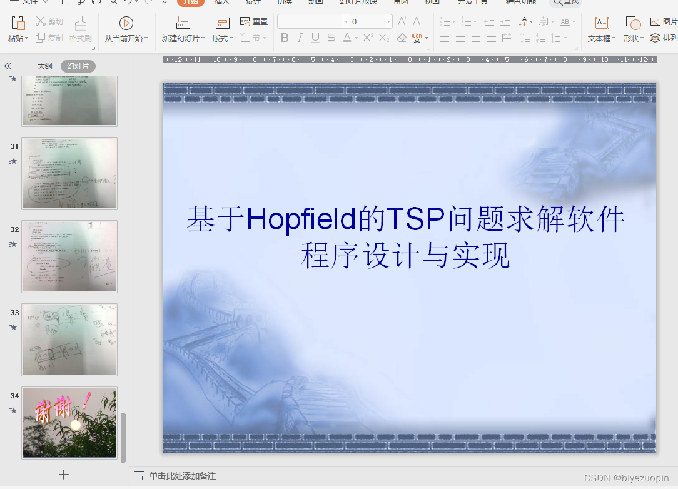Click the Layout icon above 版式
This screenshot has height=489, width=678.
pyautogui.click(x=222, y=23)
